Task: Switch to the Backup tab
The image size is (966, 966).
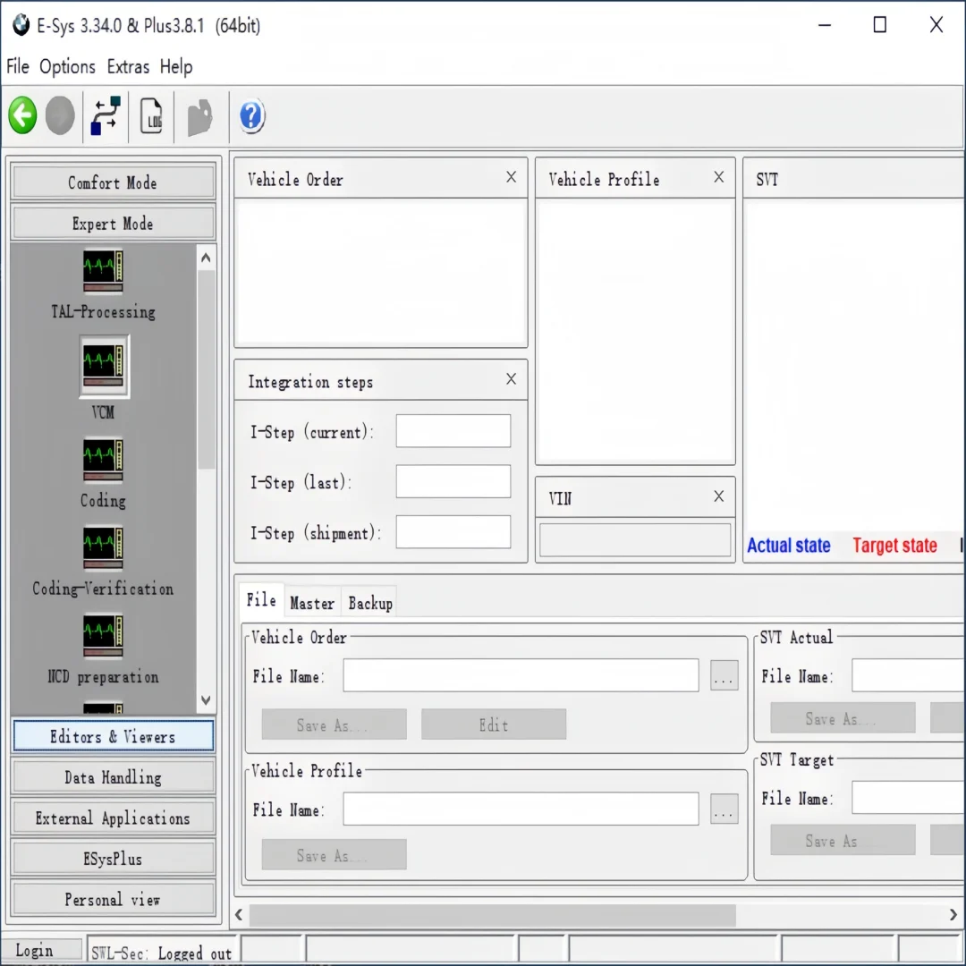Action: tap(370, 603)
